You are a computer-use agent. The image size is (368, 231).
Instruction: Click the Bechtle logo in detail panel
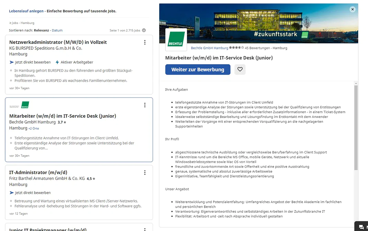(x=176, y=39)
